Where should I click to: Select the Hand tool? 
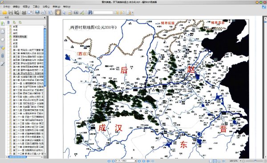[58, 12]
